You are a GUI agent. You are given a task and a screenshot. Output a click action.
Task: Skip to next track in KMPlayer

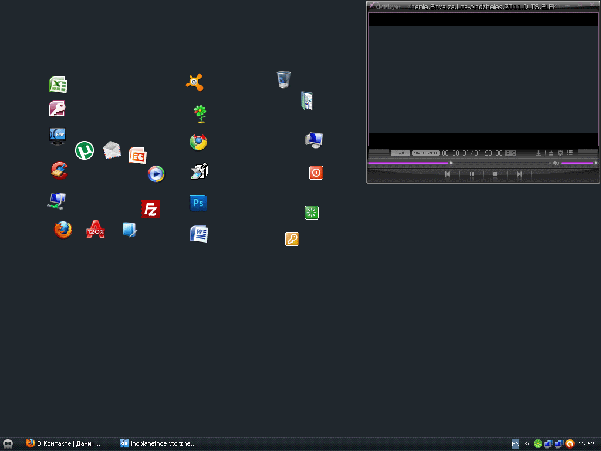pyautogui.click(x=519, y=174)
